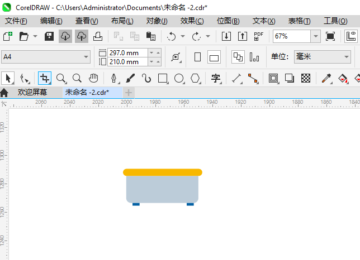Select the Pick arrow tool
This screenshot has height=260, width=360.
pos(8,78)
